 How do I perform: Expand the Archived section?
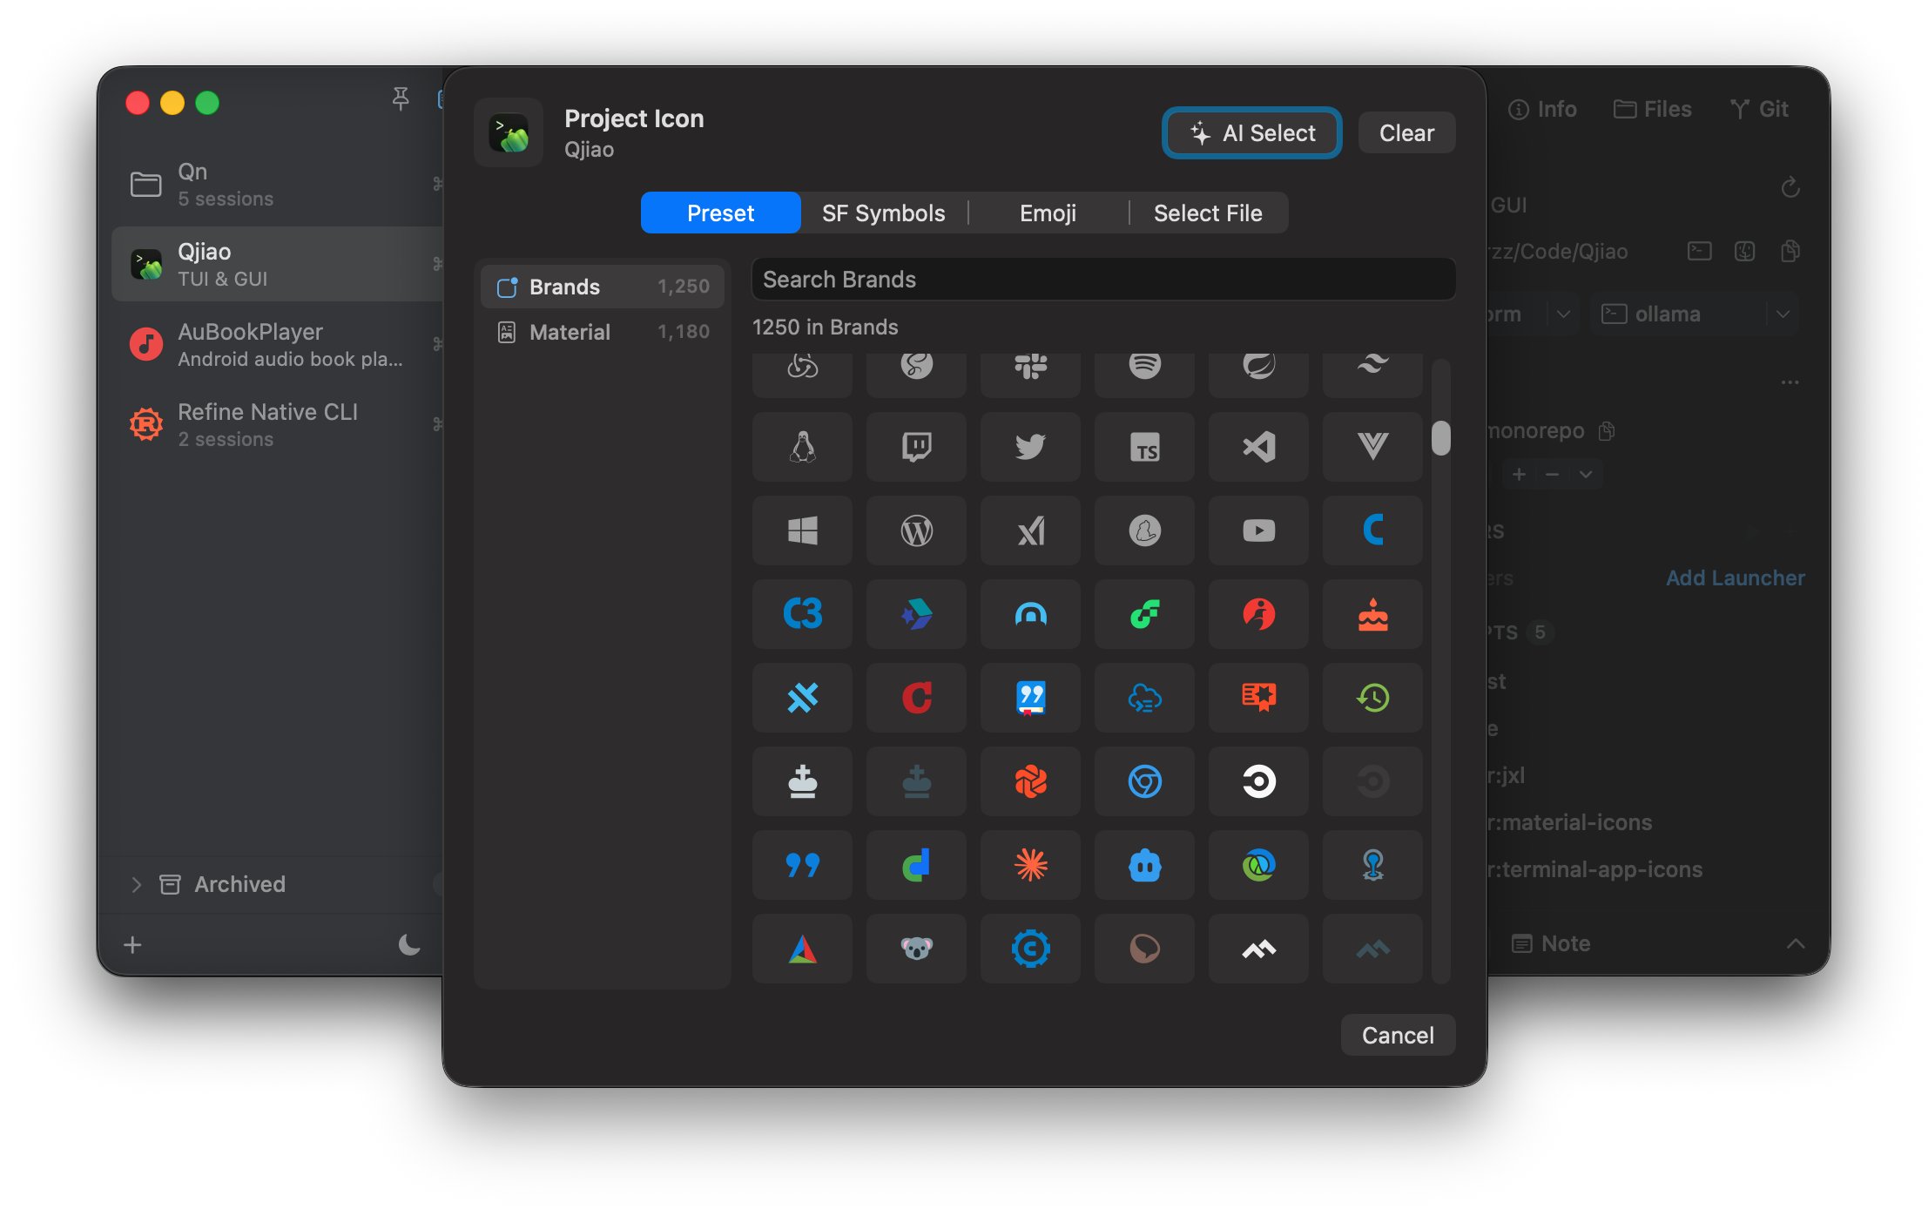click(x=136, y=884)
